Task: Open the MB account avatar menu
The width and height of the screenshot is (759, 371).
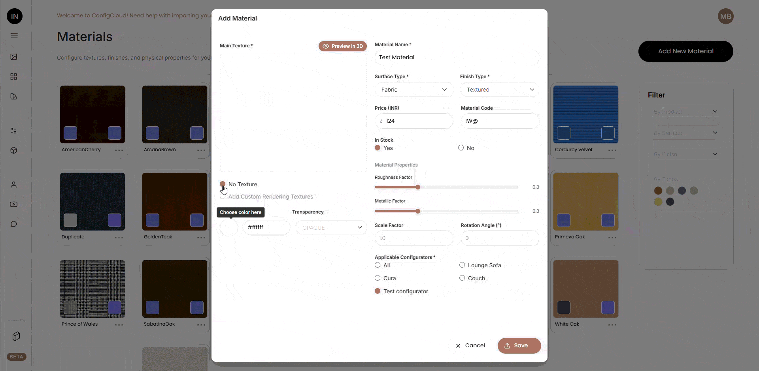Action: tap(726, 16)
